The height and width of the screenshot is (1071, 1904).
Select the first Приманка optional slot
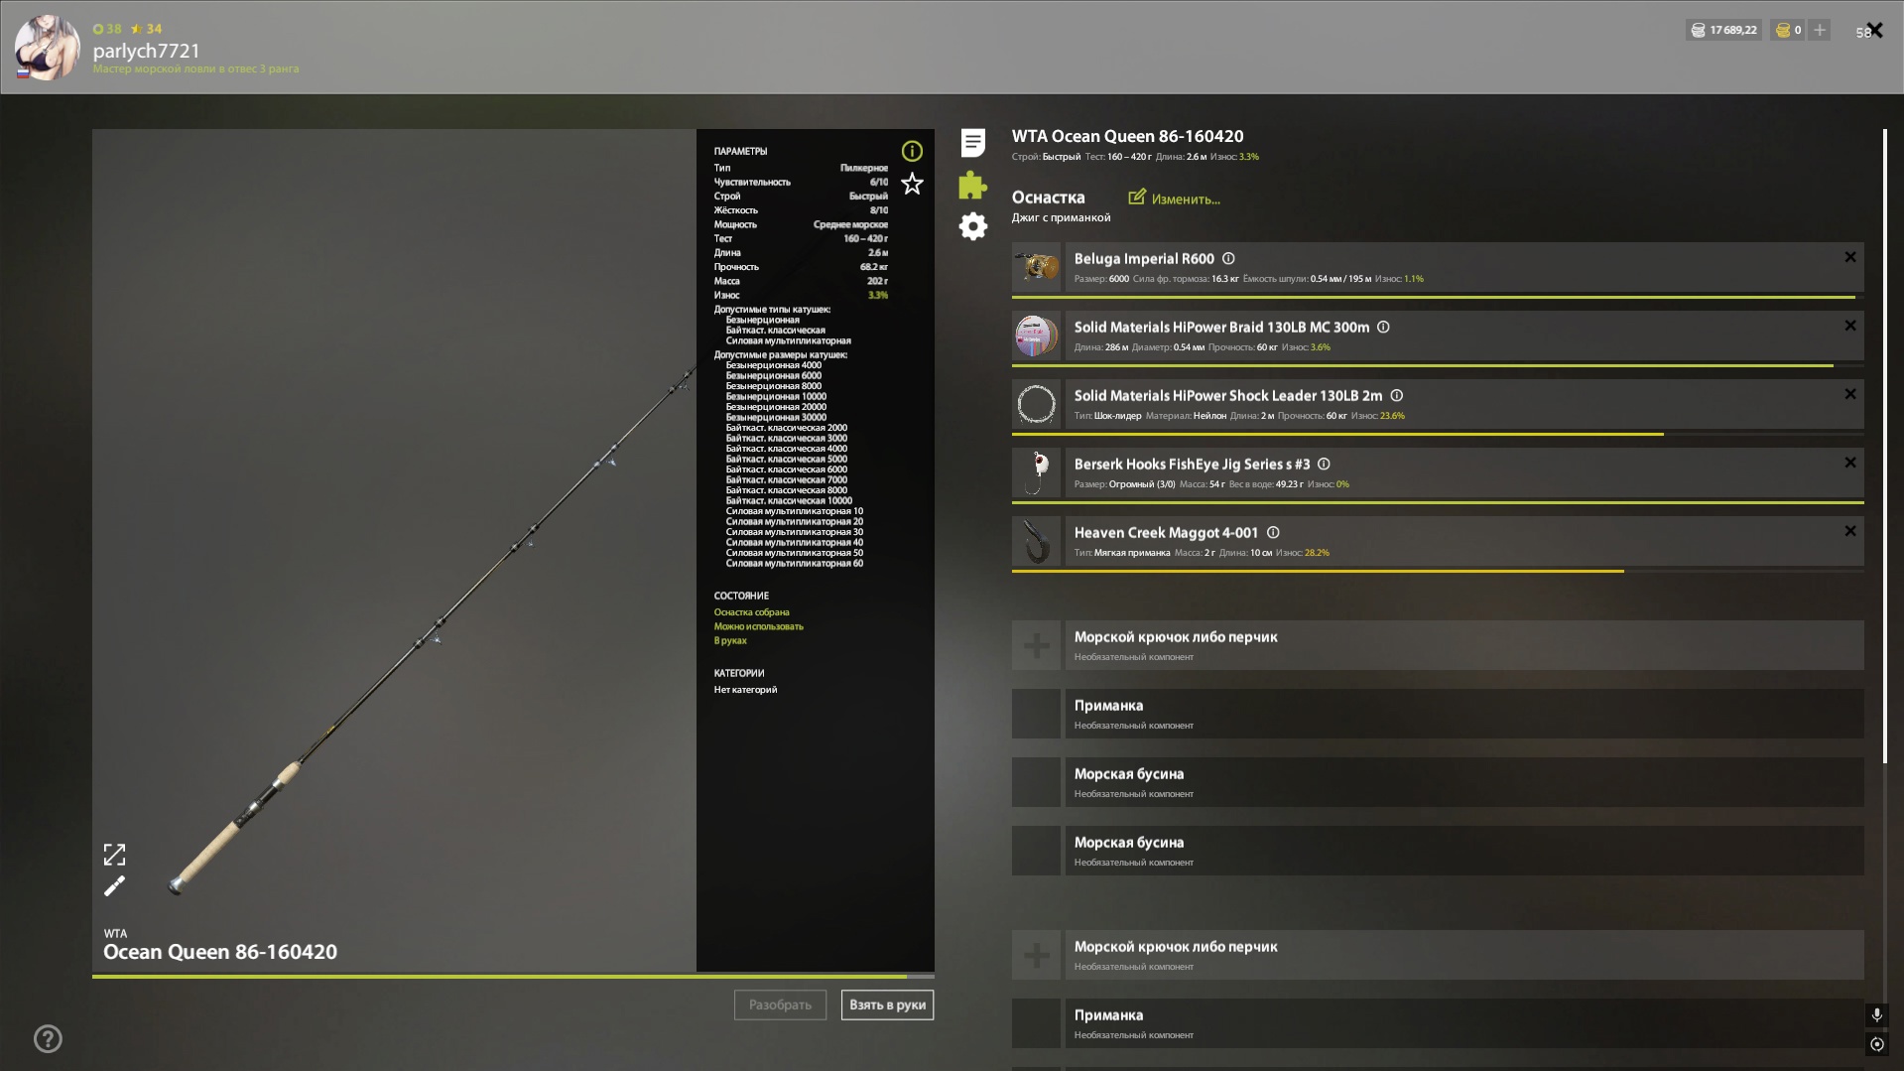pyautogui.click(x=1437, y=714)
